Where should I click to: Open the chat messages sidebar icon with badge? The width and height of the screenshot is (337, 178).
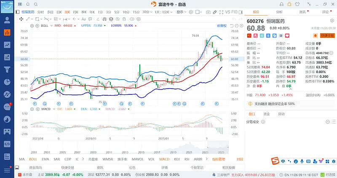[7, 107]
